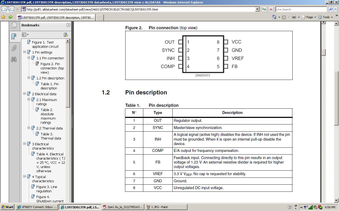Viewport: 339px width, 211px height.
Task: Open the toolbar overflow chevron next to Tools
Action: [x=337, y=16]
